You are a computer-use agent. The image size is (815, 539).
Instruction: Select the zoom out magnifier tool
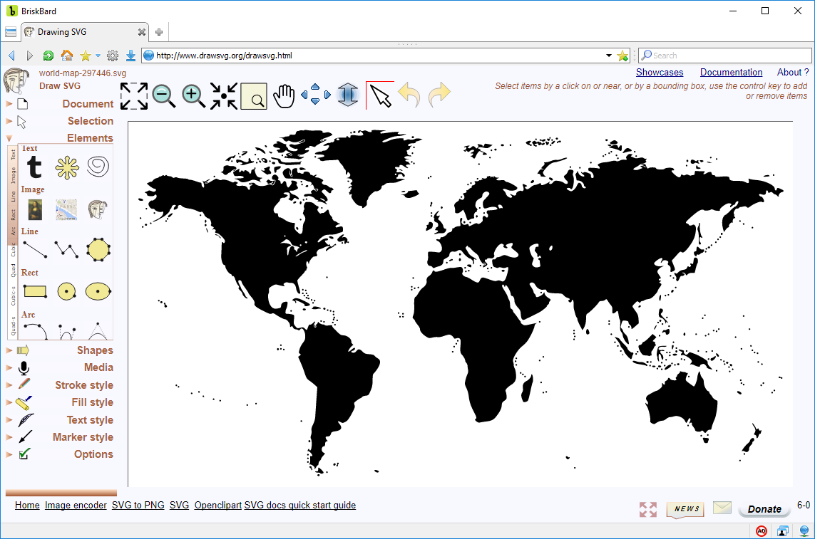click(x=163, y=95)
